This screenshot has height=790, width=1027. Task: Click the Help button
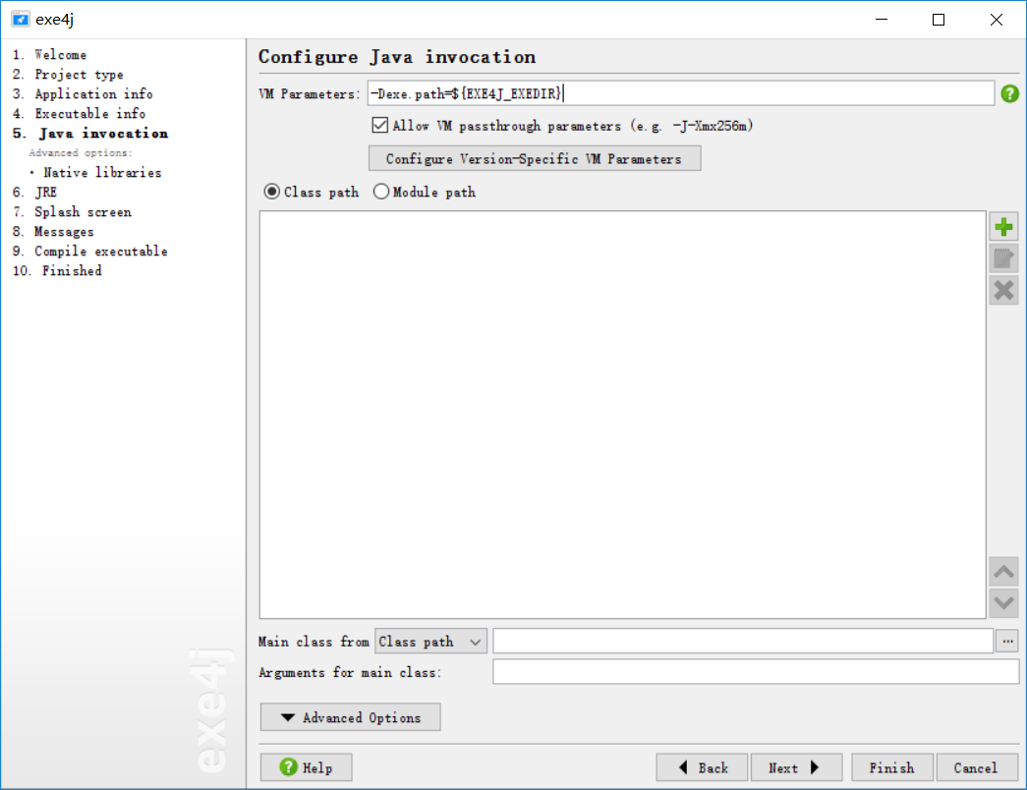[306, 767]
